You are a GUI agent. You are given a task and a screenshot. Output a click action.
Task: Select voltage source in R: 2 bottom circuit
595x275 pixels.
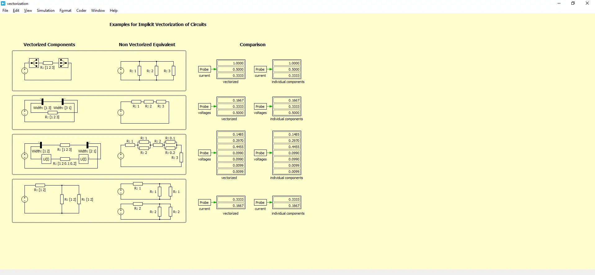coord(121,212)
